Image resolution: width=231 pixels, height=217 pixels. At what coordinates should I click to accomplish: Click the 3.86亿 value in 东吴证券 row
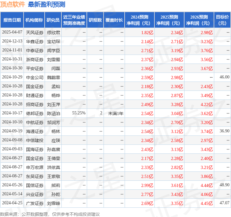(x=207, y=176)
